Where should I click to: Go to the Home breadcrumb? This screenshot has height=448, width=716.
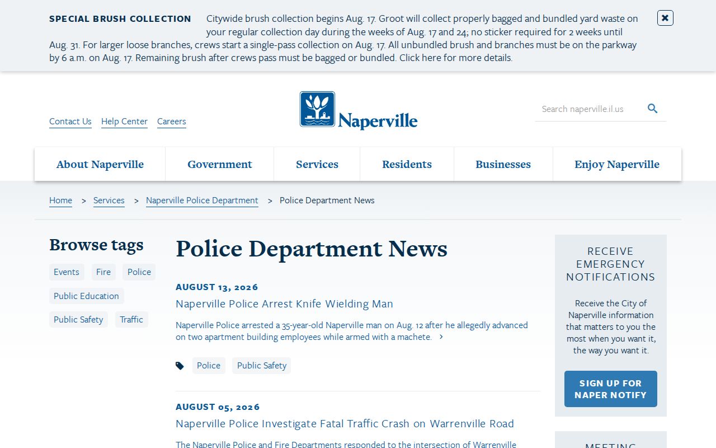coord(60,200)
